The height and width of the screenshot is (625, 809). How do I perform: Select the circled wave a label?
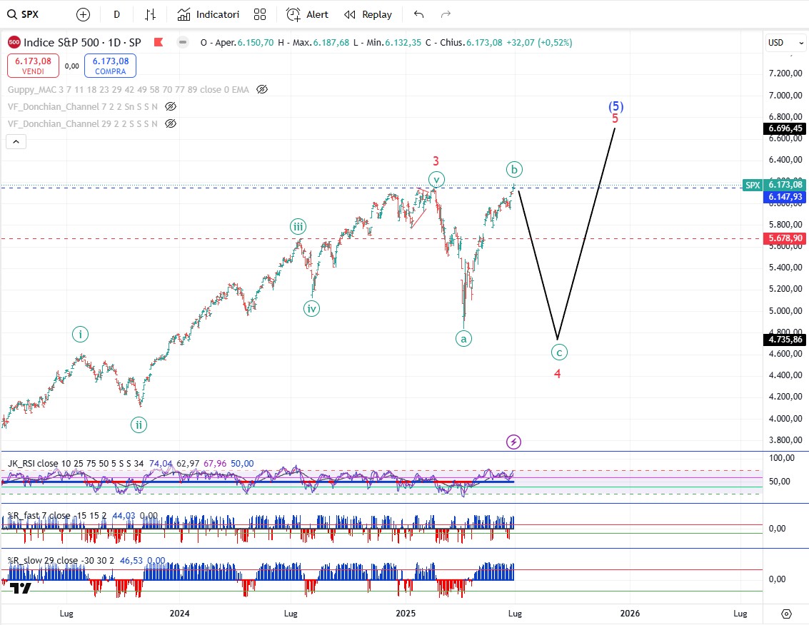point(464,339)
